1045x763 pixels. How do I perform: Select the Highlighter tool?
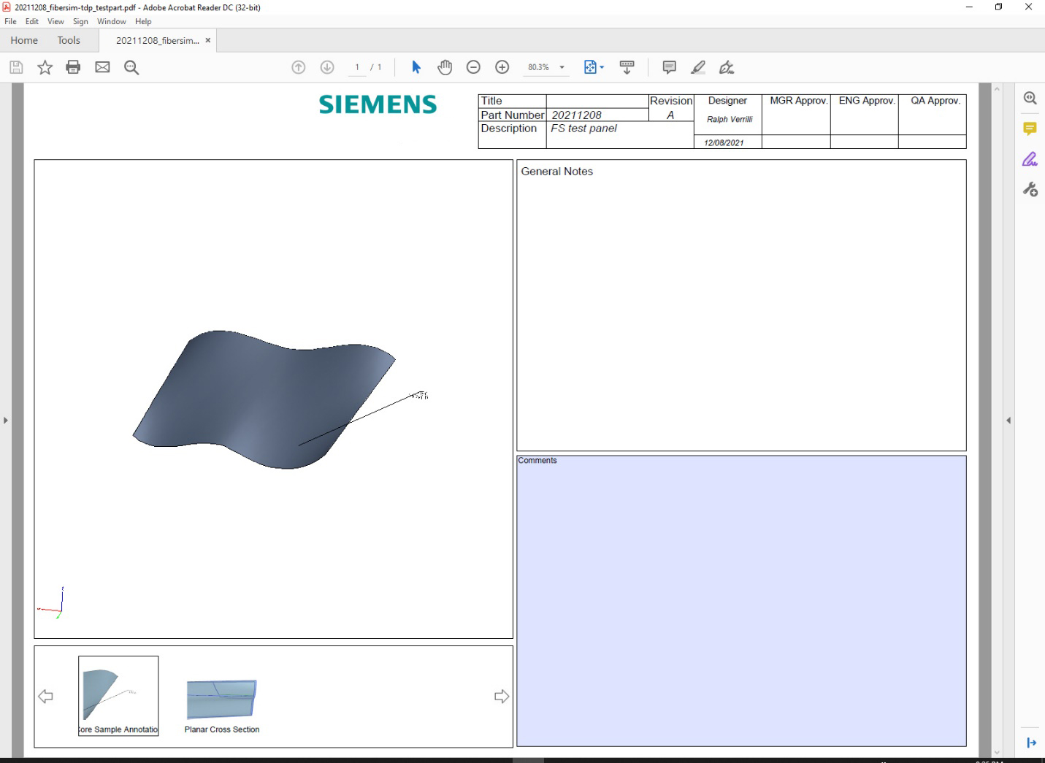(697, 66)
